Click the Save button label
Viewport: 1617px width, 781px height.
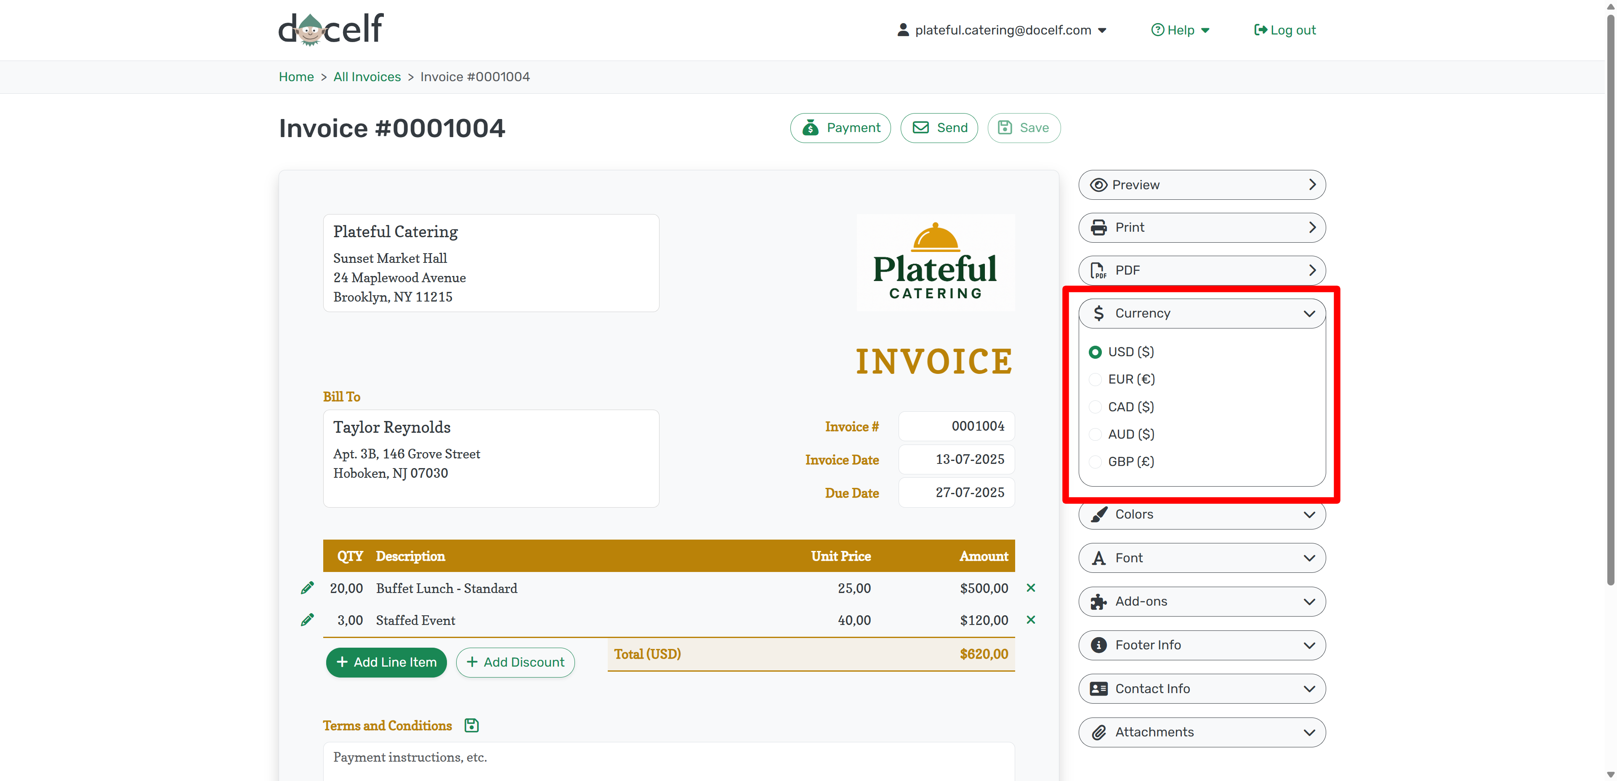[x=1035, y=128]
